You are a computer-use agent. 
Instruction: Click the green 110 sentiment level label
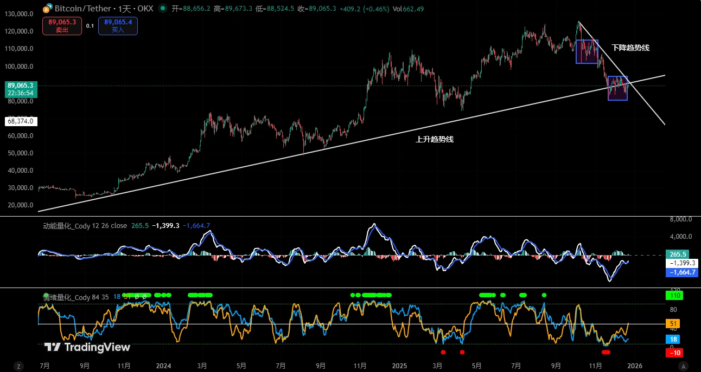pyautogui.click(x=675, y=296)
